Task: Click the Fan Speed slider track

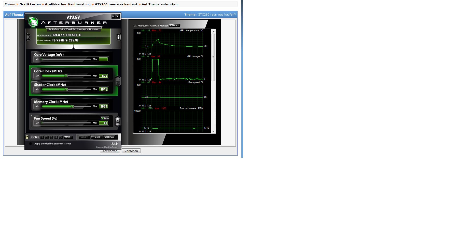Action: point(66,123)
